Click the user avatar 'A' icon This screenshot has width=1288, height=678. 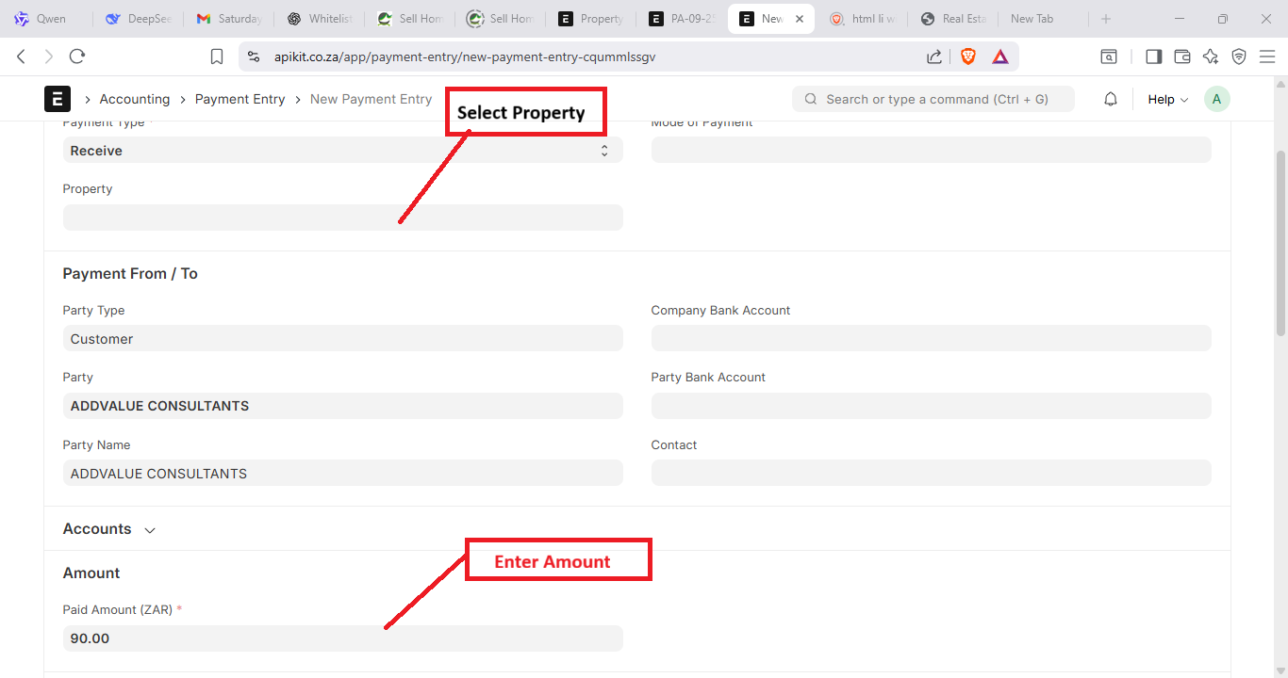[1217, 99]
